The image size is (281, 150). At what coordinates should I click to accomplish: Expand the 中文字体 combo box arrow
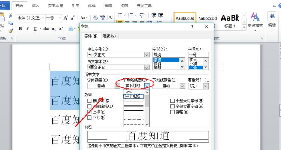tap(147, 55)
